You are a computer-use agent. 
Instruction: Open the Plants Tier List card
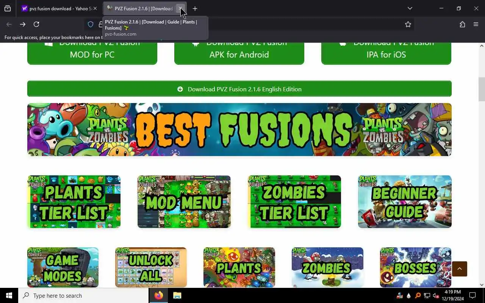click(x=74, y=202)
